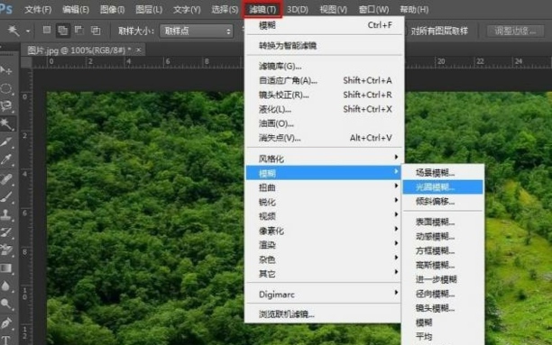Choose 转换为智能滤镜
The image size is (552, 345).
click(x=324, y=45)
